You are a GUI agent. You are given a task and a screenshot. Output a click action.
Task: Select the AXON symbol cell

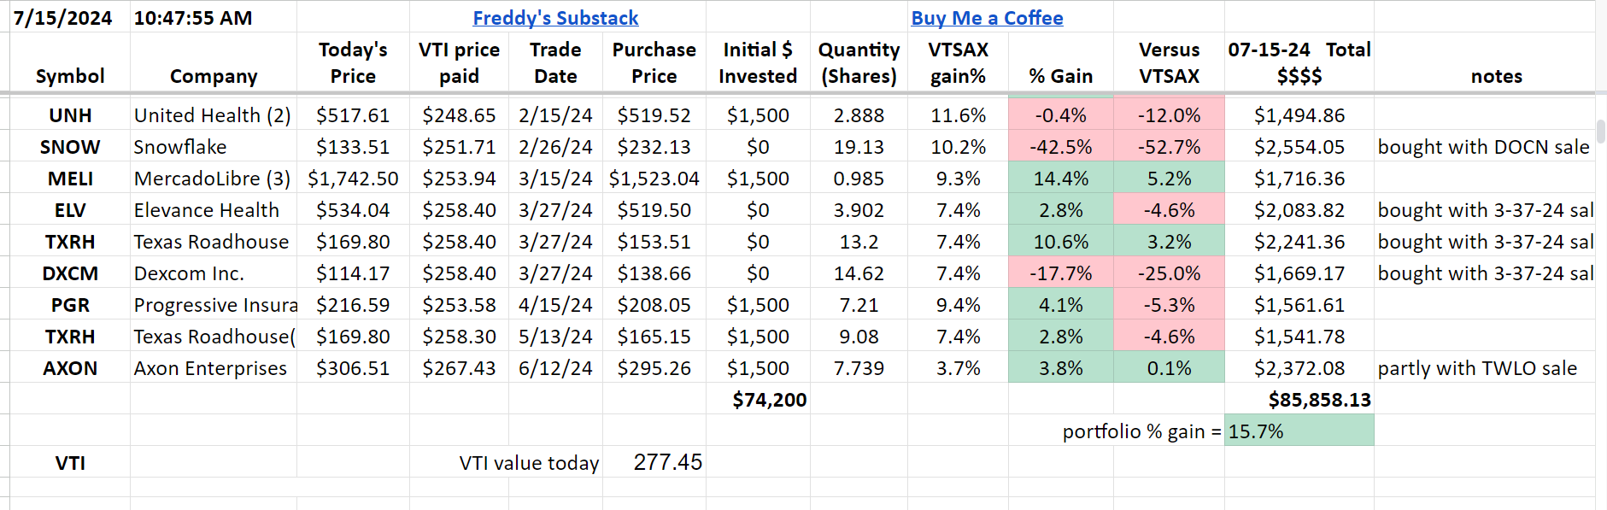tap(70, 368)
